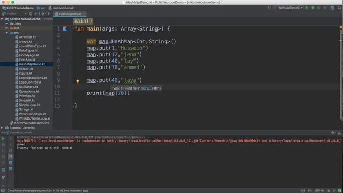
Task: Rerun program in Run panel
Action: click(x=3, y=139)
